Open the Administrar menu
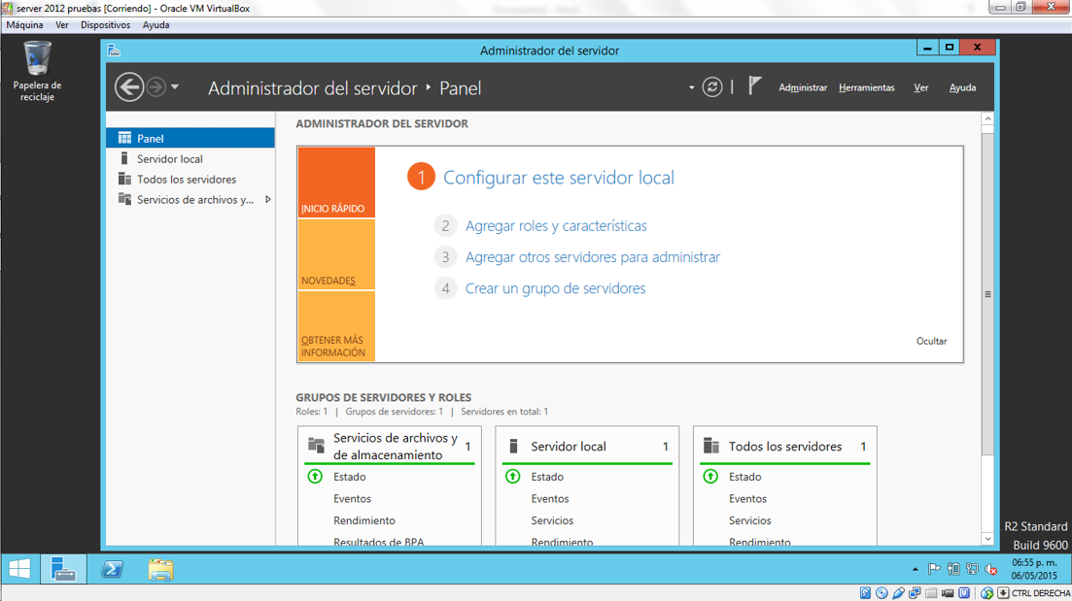The height and width of the screenshot is (601, 1072). (802, 87)
